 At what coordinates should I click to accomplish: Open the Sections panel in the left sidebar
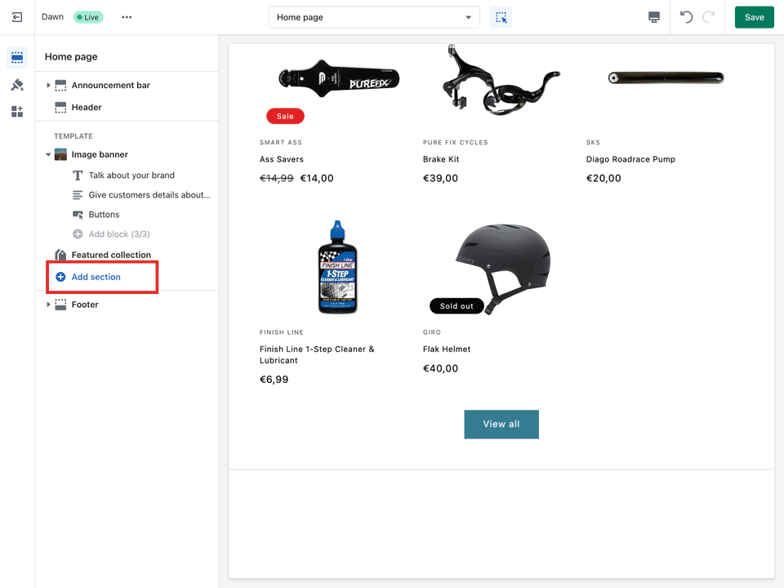point(17,57)
